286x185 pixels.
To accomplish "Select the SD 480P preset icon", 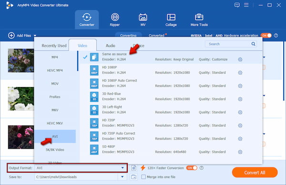I will pyautogui.click(x=94, y=149).
